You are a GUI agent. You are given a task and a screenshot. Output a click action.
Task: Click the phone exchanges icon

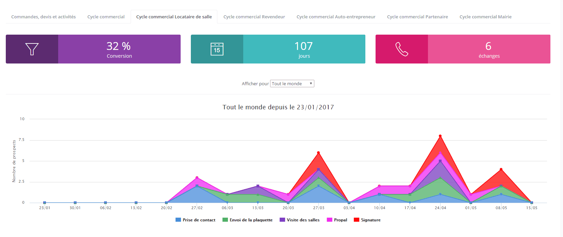(401, 49)
